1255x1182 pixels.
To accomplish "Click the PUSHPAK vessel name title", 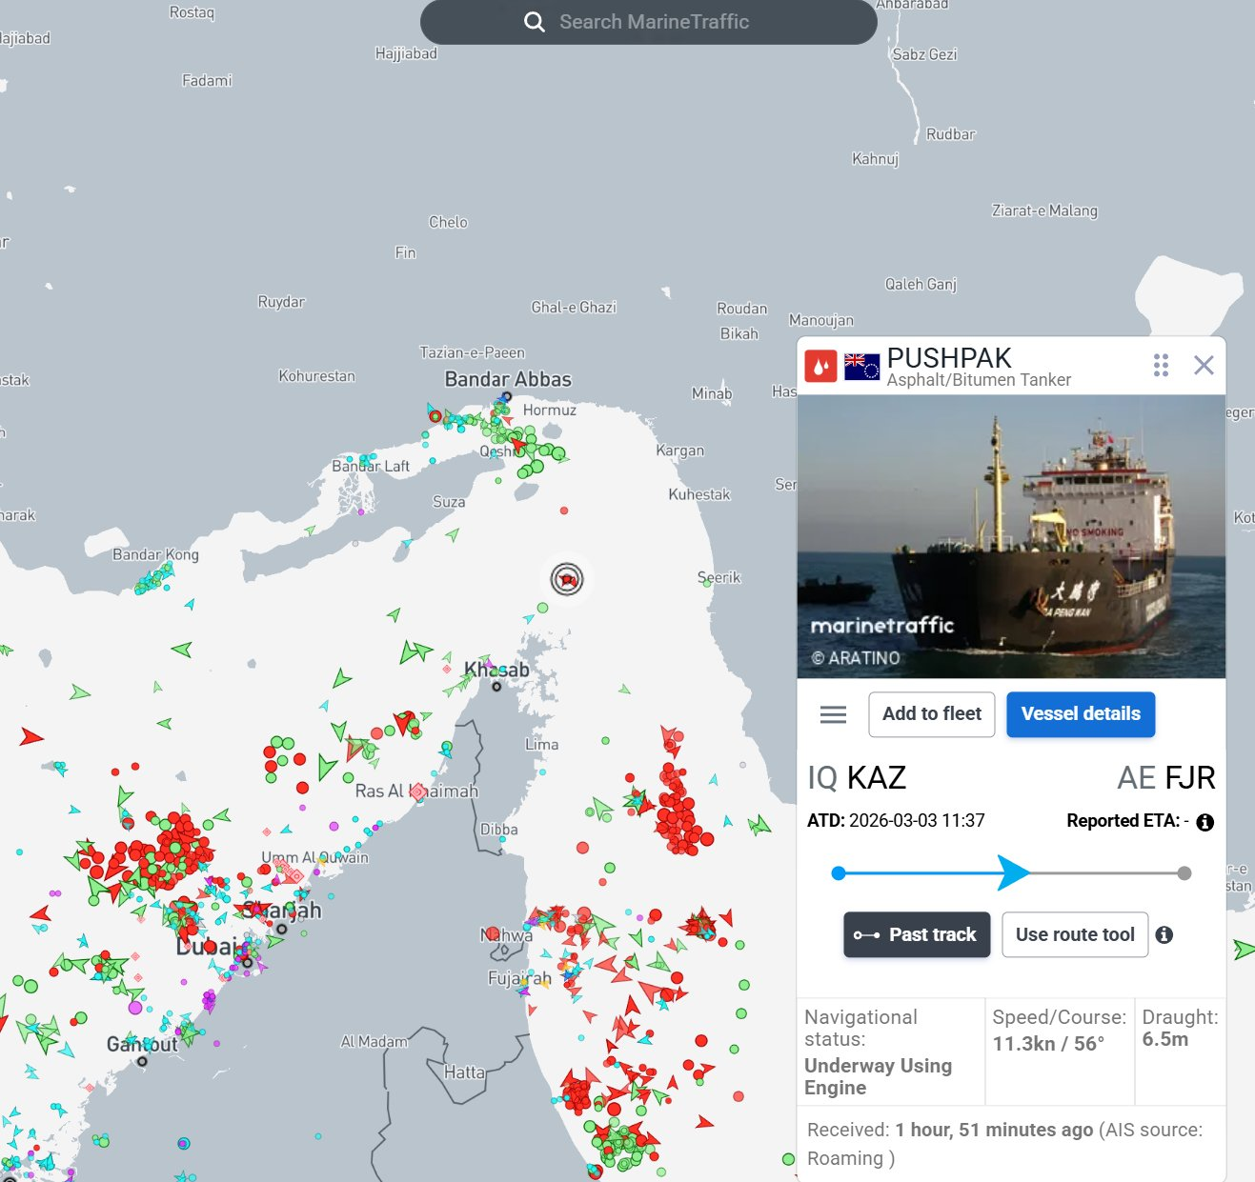I will click(x=949, y=358).
